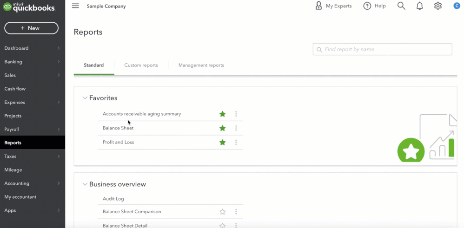Click the Find report by name field

(x=386, y=49)
